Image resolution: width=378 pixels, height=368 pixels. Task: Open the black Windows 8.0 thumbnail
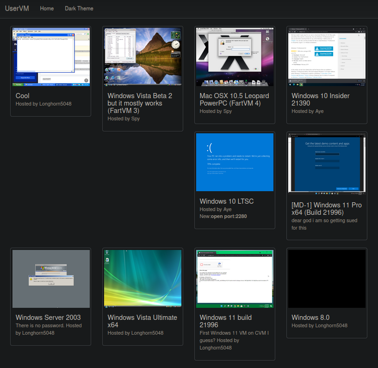point(327,279)
